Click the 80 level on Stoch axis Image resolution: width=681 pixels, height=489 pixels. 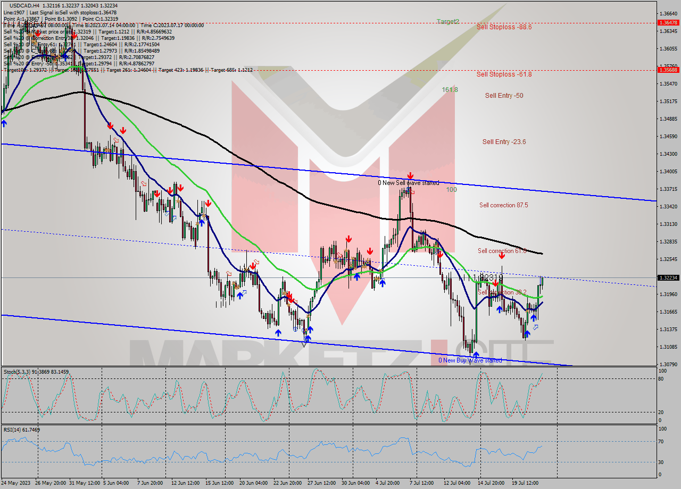click(662, 379)
